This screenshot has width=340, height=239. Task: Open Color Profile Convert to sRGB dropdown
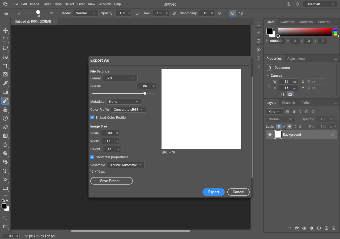click(128, 109)
